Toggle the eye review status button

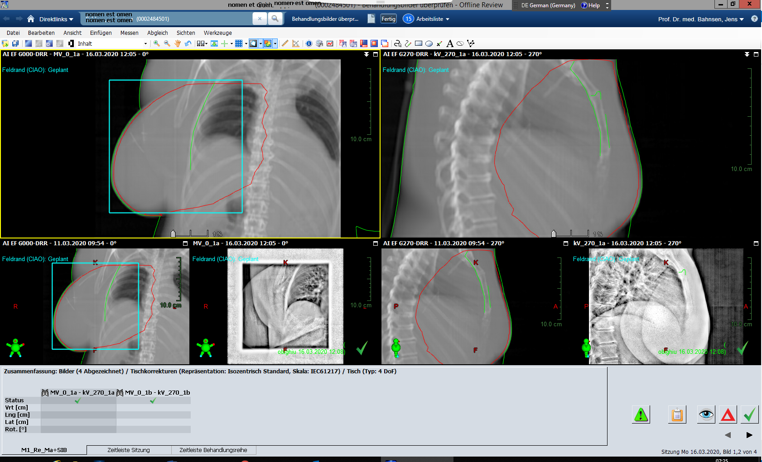click(706, 414)
